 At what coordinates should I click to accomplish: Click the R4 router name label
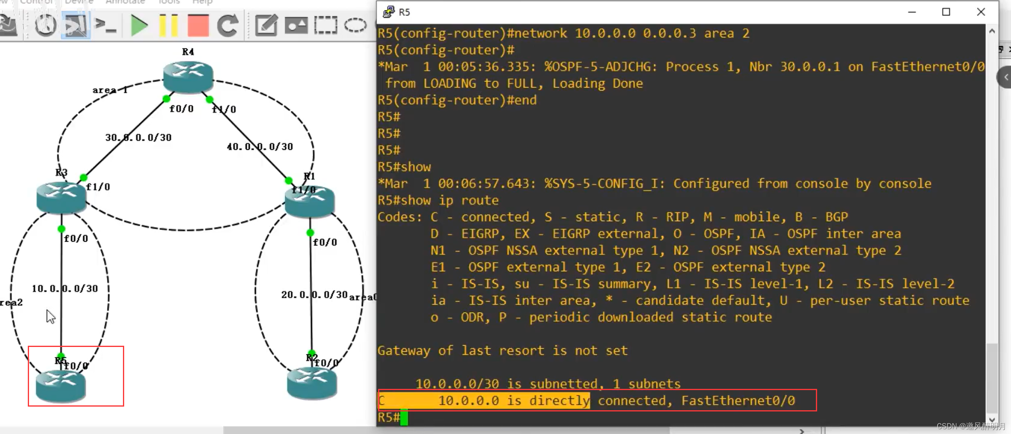click(188, 52)
